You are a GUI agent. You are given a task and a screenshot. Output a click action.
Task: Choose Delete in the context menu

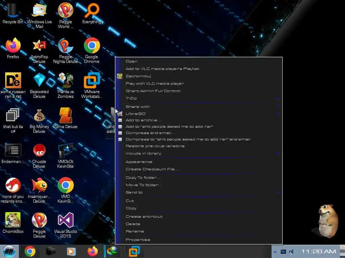(199, 224)
